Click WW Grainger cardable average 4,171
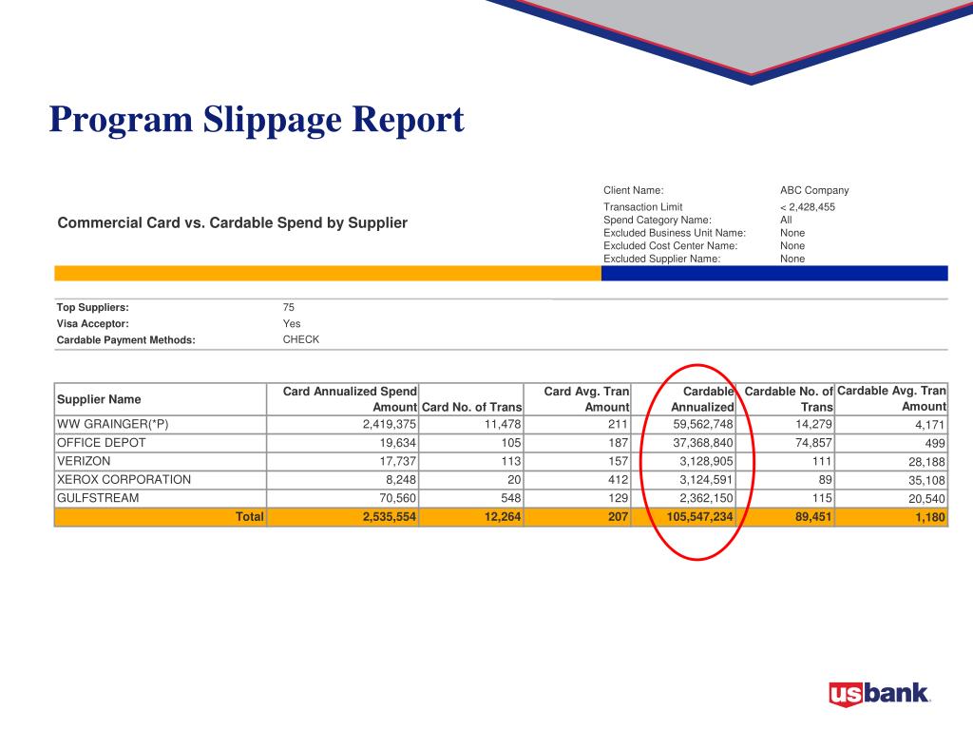 click(930, 425)
